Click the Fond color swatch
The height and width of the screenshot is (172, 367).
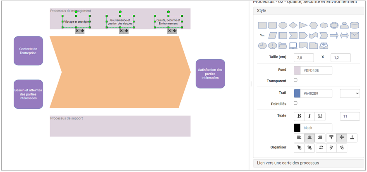(x=297, y=70)
